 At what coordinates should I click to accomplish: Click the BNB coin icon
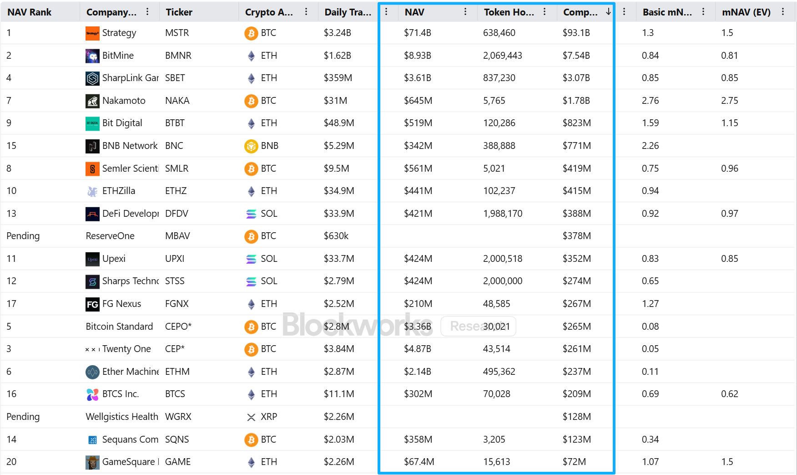pyautogui.click(x=251, y=146)
